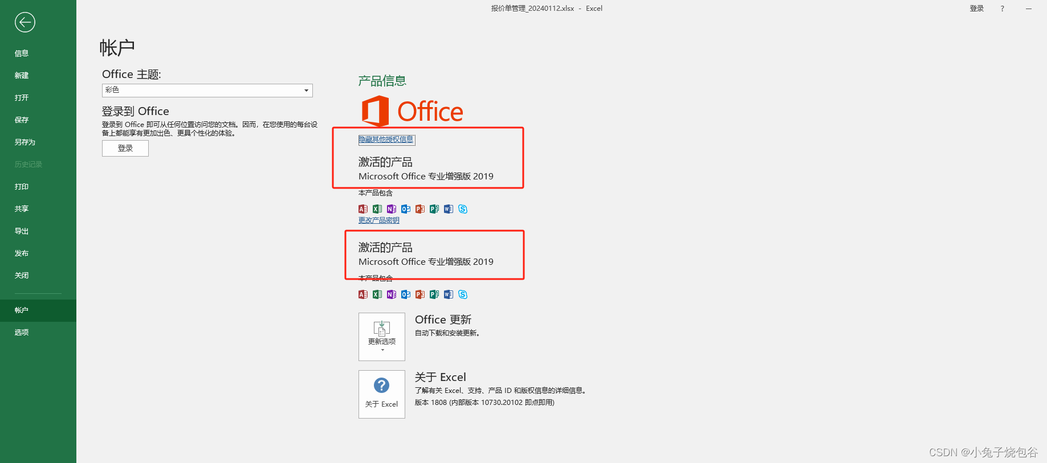Click the Excel icon in second product row
This screenshot has width=1047, height=463.
pos(377,294)
